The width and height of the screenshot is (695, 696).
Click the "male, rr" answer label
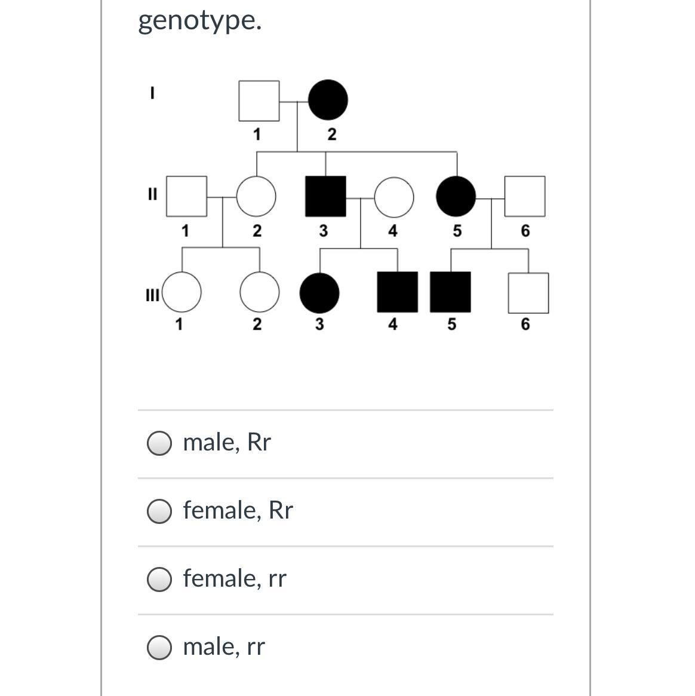point(224,646)
